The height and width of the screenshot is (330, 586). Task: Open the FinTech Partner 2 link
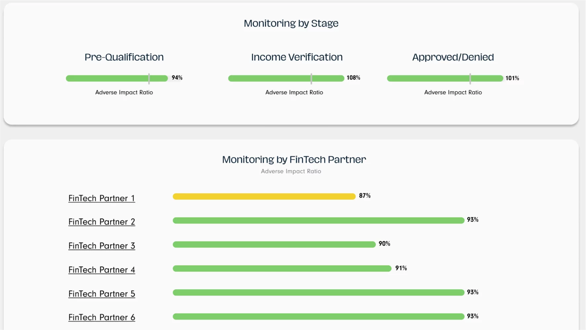point(102,222)
